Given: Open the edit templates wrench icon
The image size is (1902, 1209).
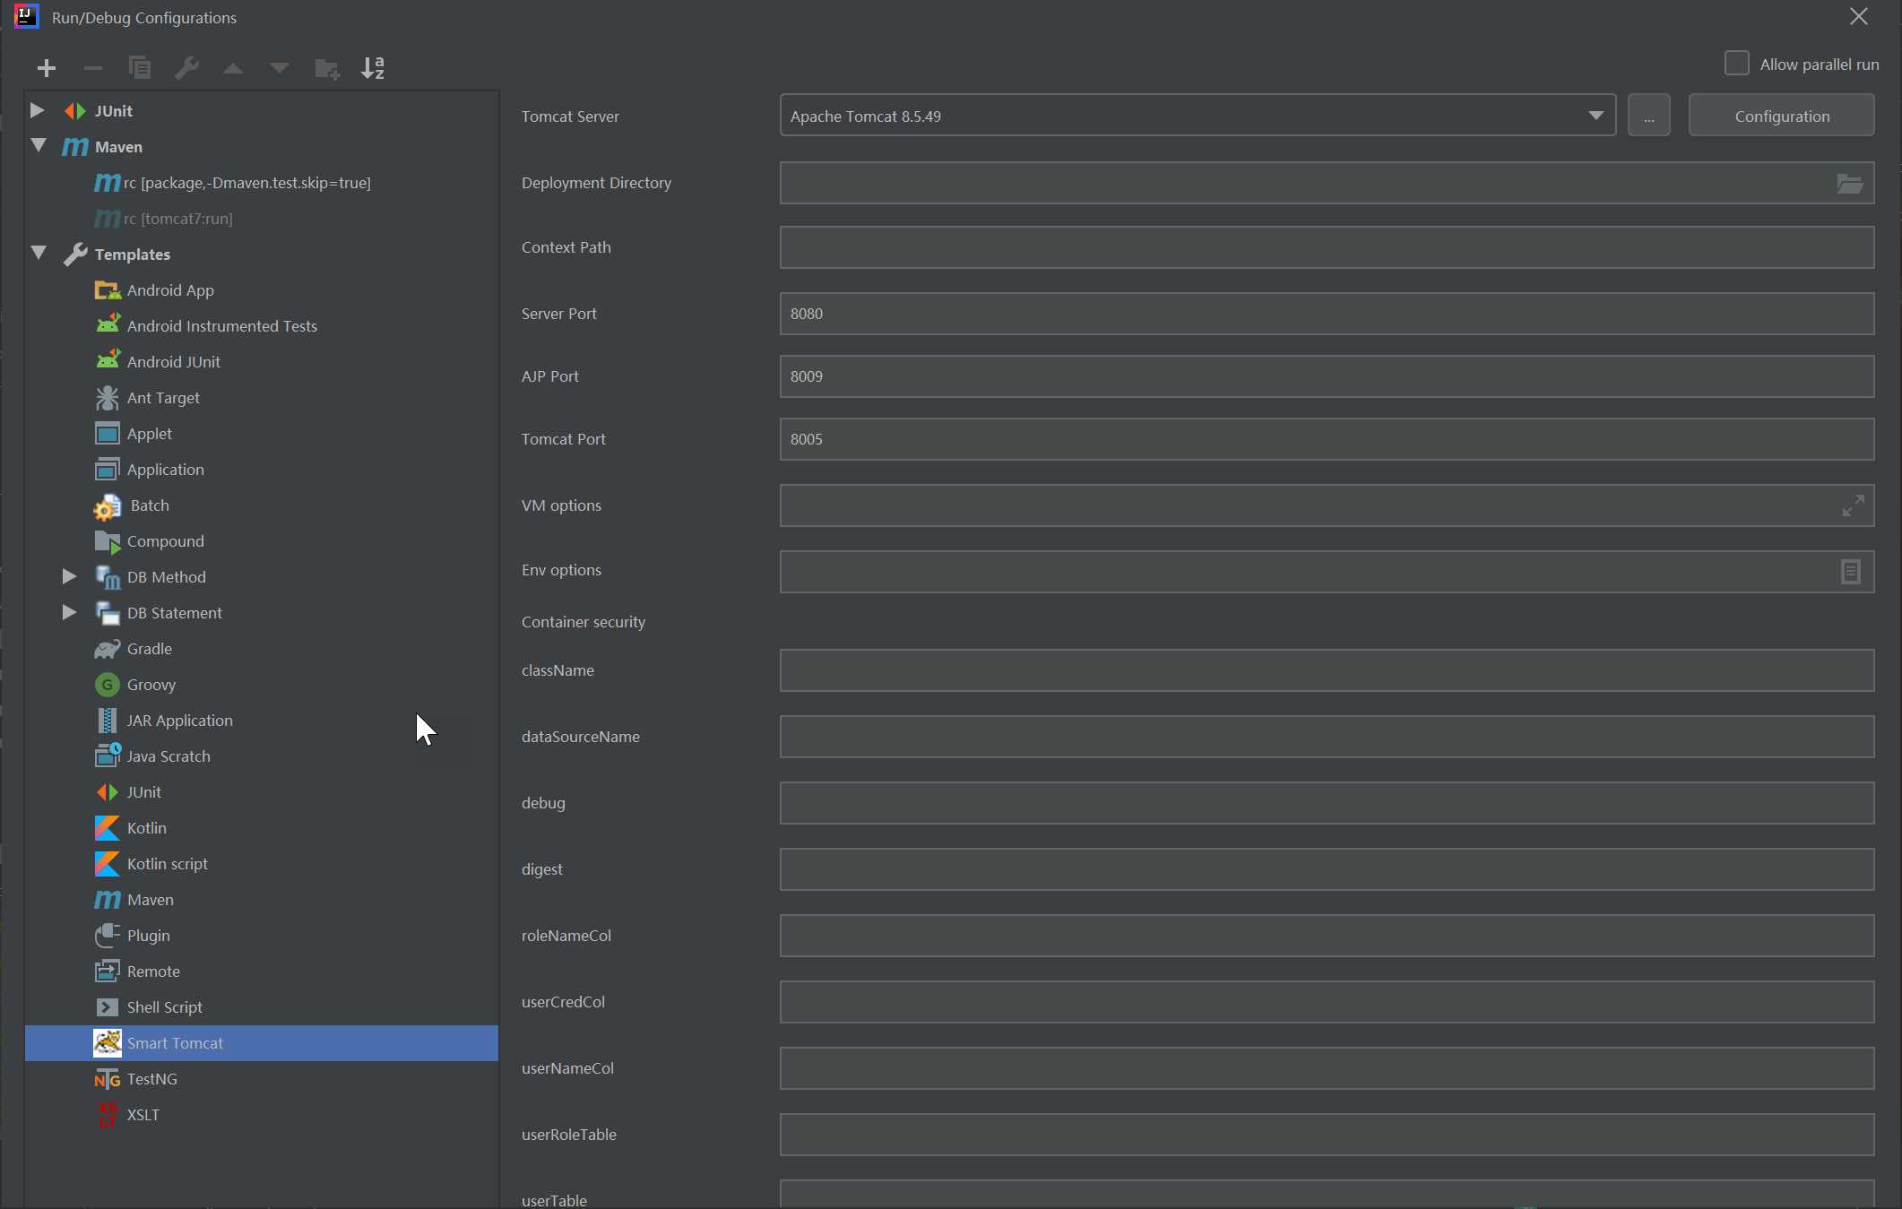Looking at the screenshot, I should [x=186, y=68].
